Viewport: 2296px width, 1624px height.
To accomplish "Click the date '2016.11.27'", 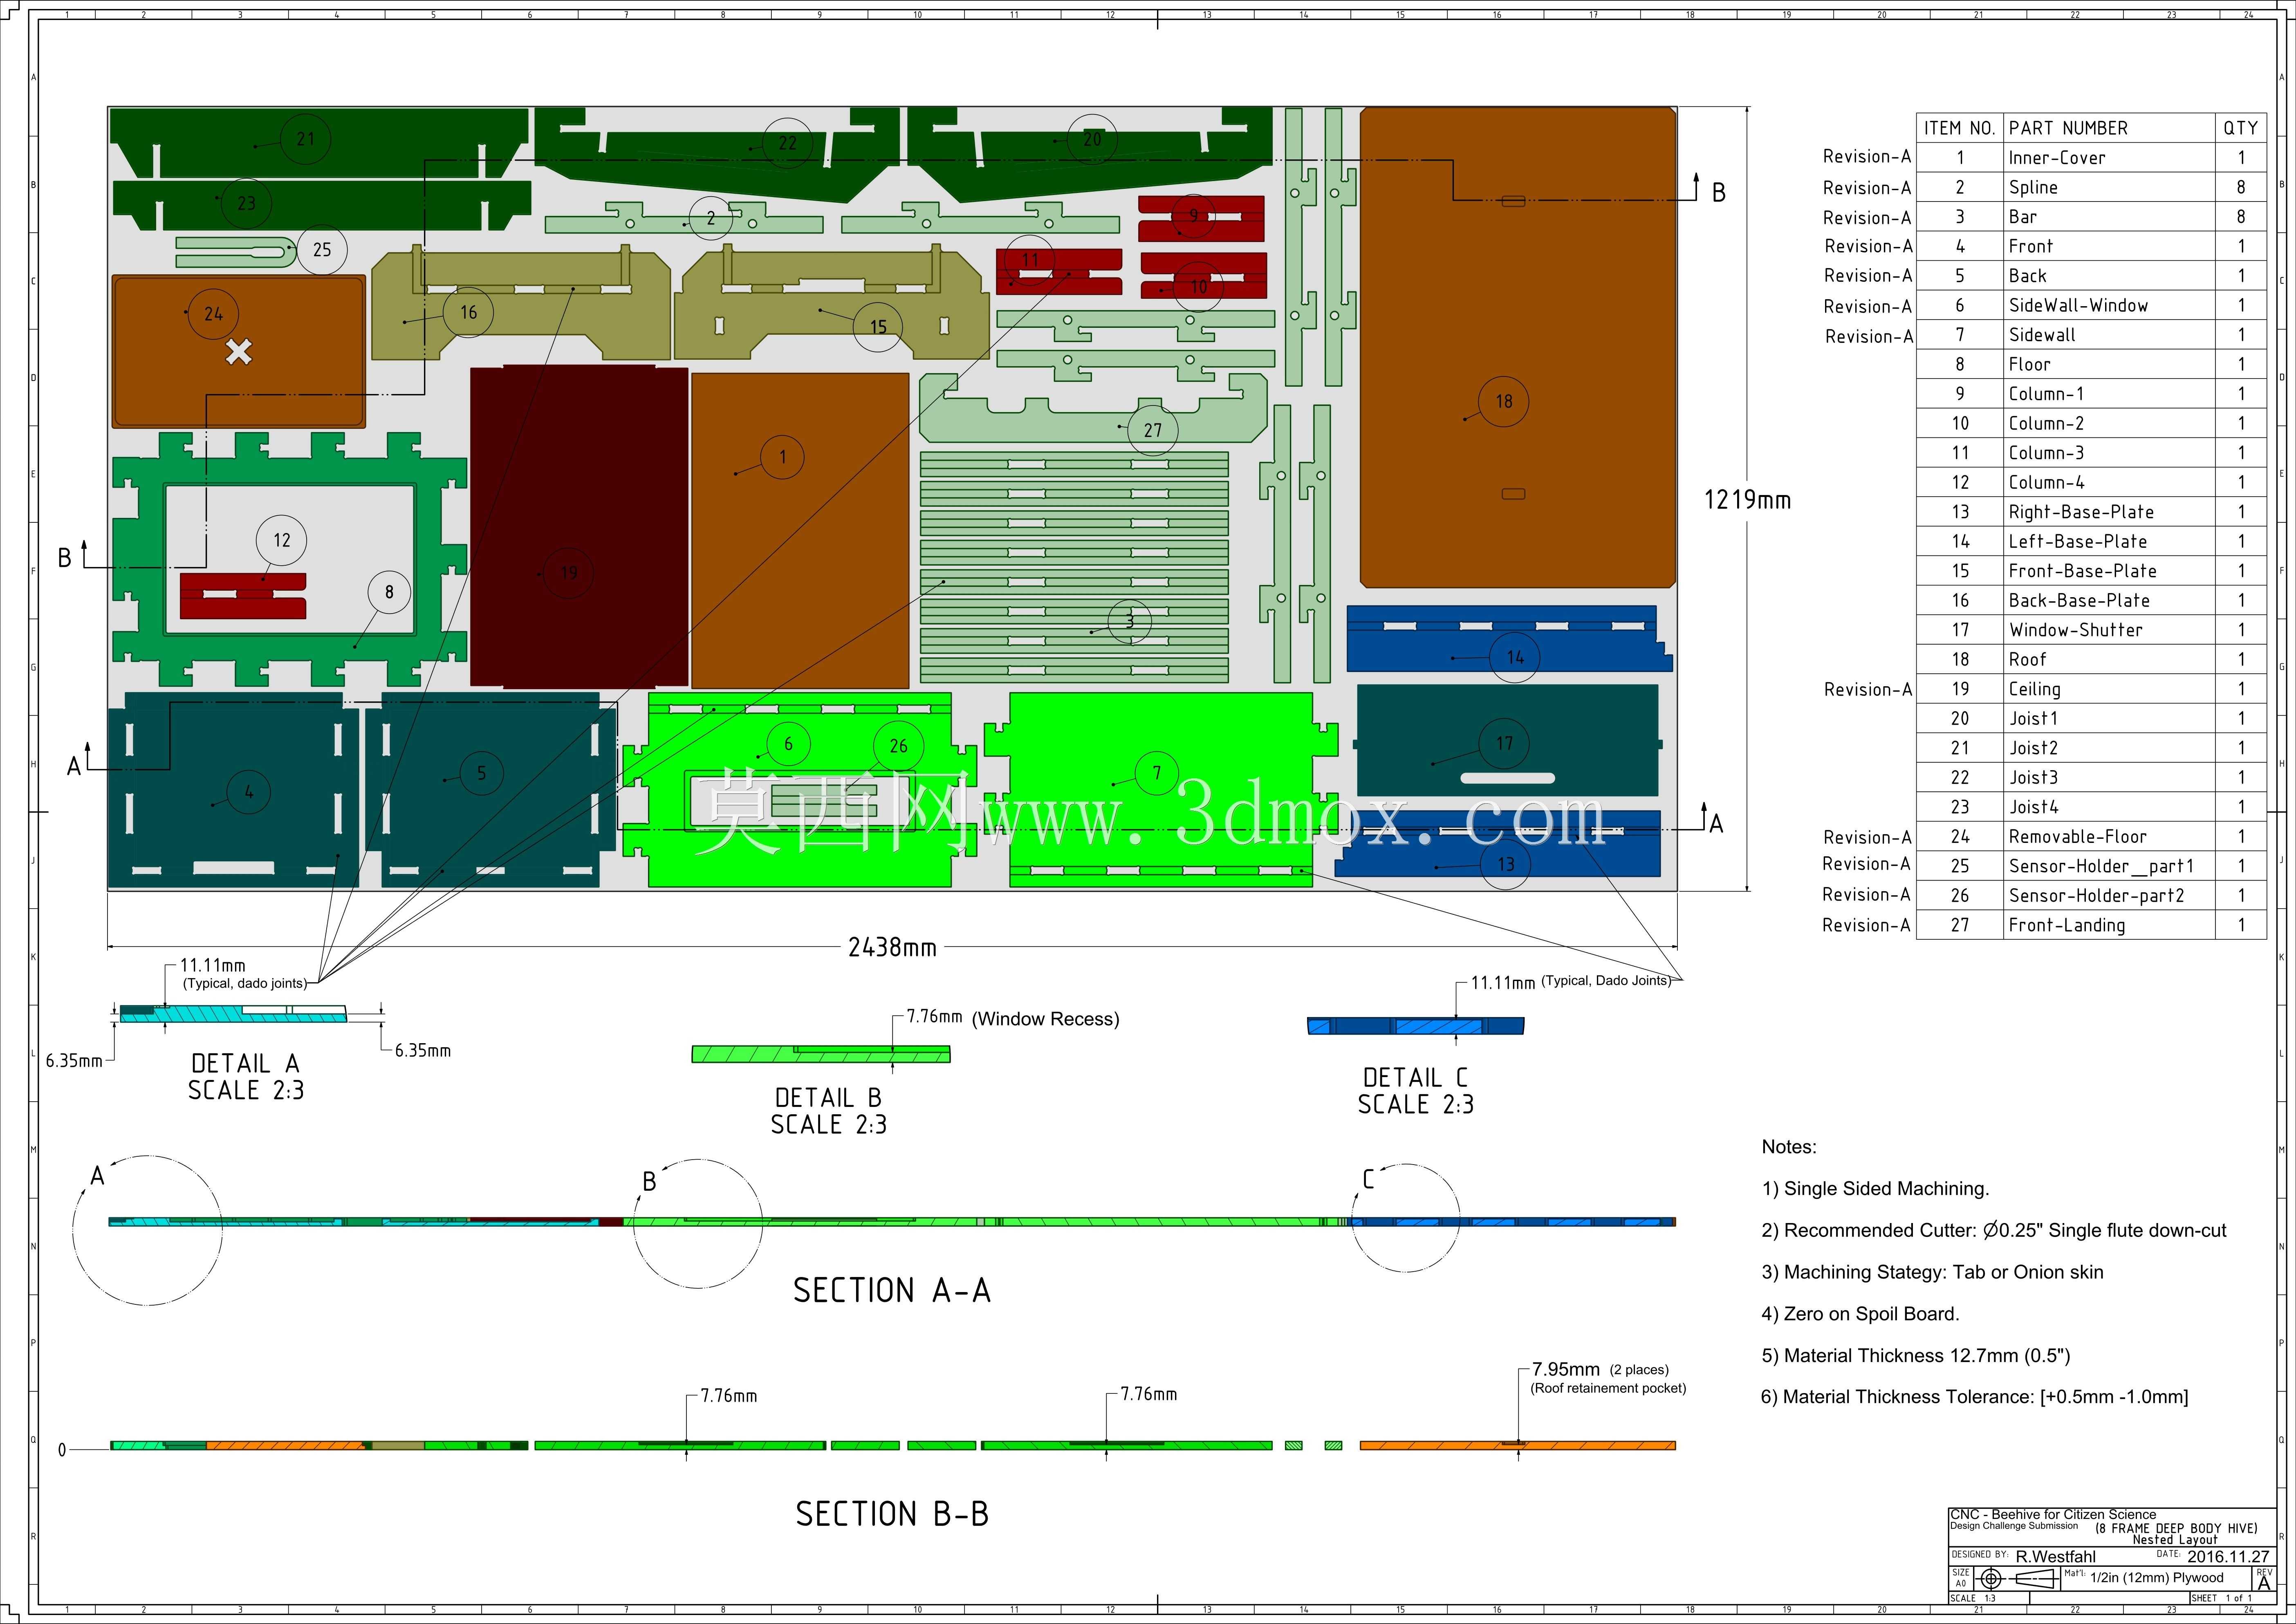I will 2228,1557.
